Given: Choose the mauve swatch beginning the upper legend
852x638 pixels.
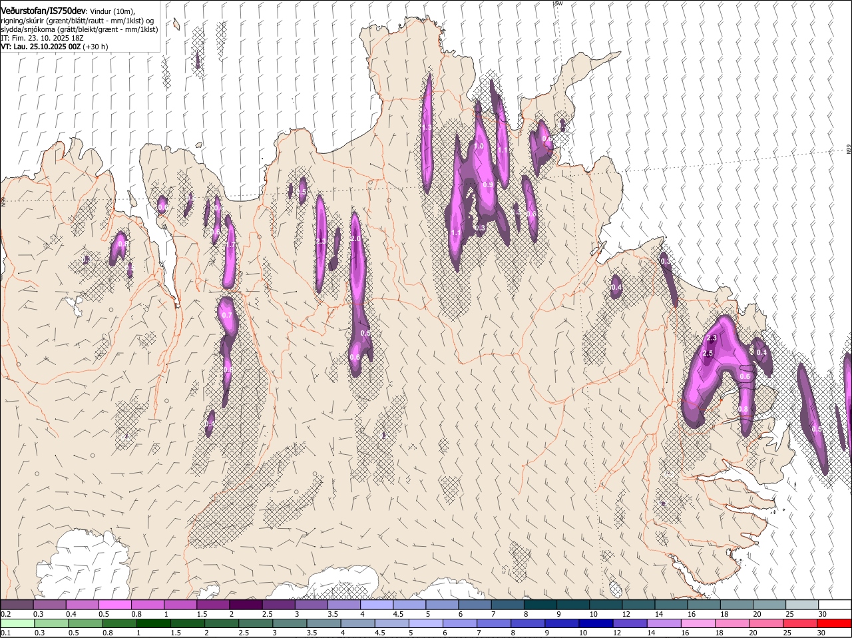Looking at the screenshot, I should click(17, 604).
